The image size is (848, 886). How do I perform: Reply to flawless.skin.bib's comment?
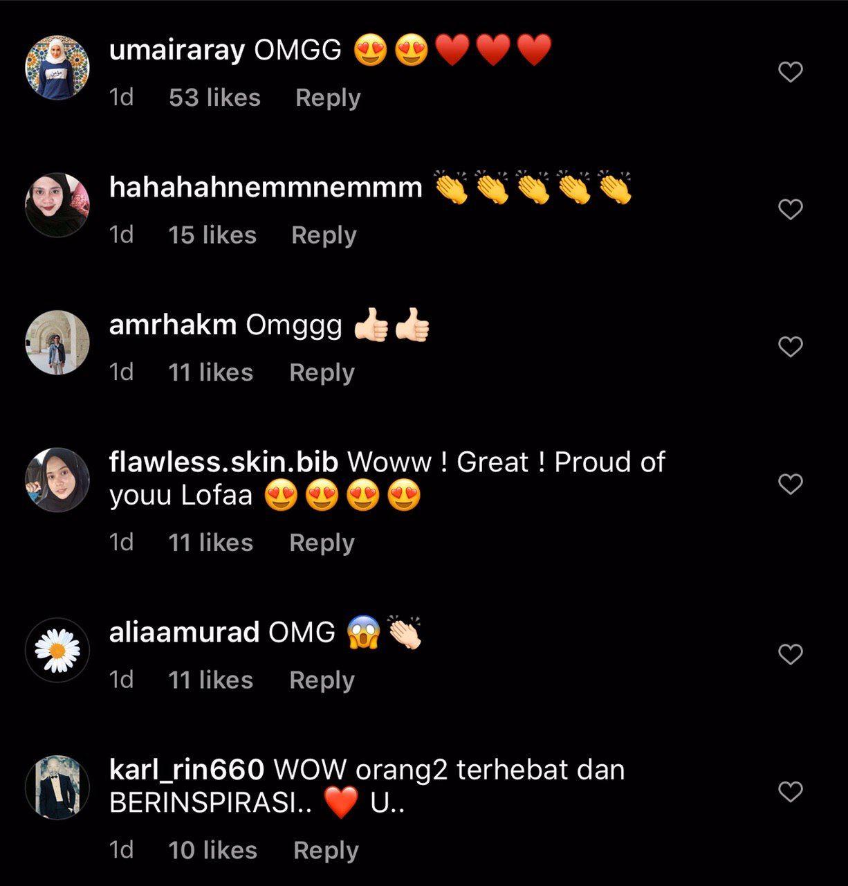pyautogui.click(x=322, y=543)
